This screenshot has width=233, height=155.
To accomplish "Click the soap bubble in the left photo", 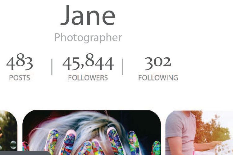I will point(13,145).
